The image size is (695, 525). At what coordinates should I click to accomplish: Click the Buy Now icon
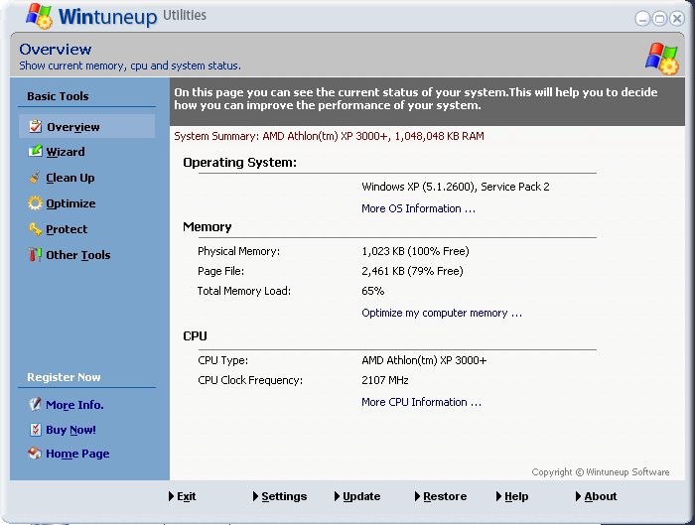pos(35,430)
